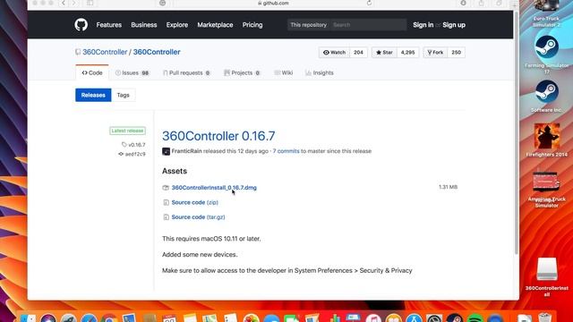Toggle the Safari sidebar button
The height and width of the screenshot is (322, 573).
(90, 3)
